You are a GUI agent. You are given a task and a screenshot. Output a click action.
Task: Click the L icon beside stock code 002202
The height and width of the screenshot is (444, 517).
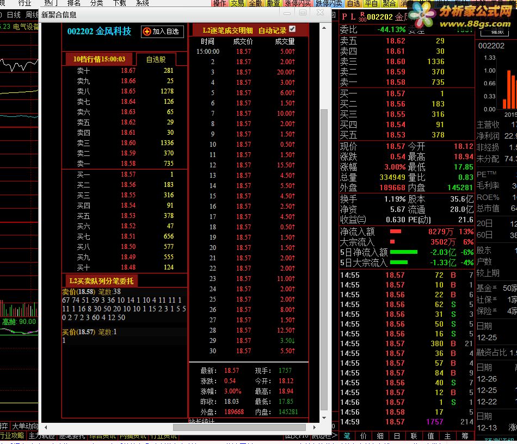click(x=353, y=17)
